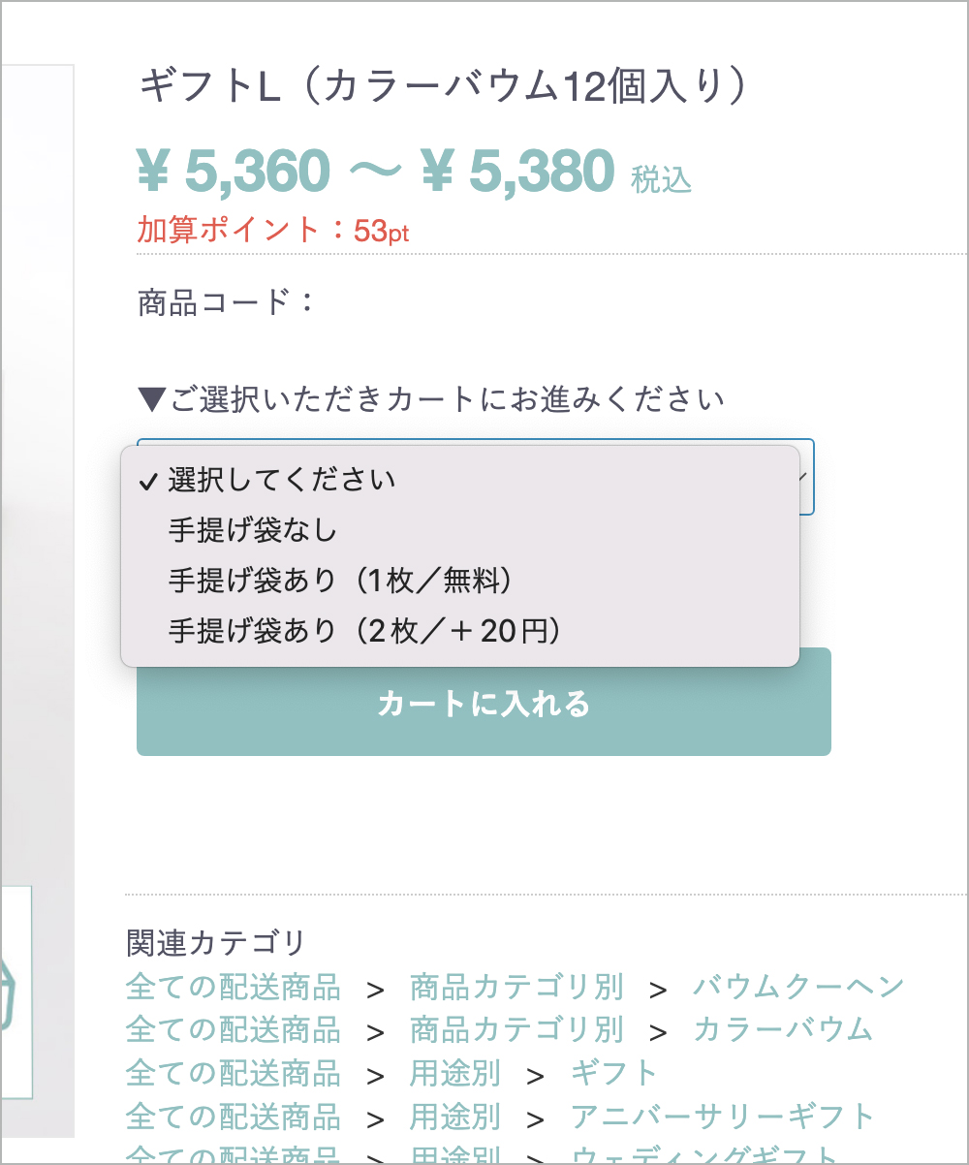Click 商品カテゴリ別 in the second breadcrumb row
969x1165 pixels.
(x=516, y=1029)
